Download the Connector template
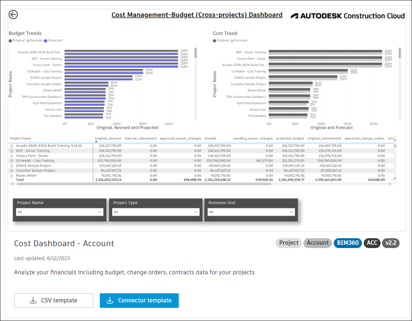The width and height of the screenshot is (412, 321). [x=139, y=300]
